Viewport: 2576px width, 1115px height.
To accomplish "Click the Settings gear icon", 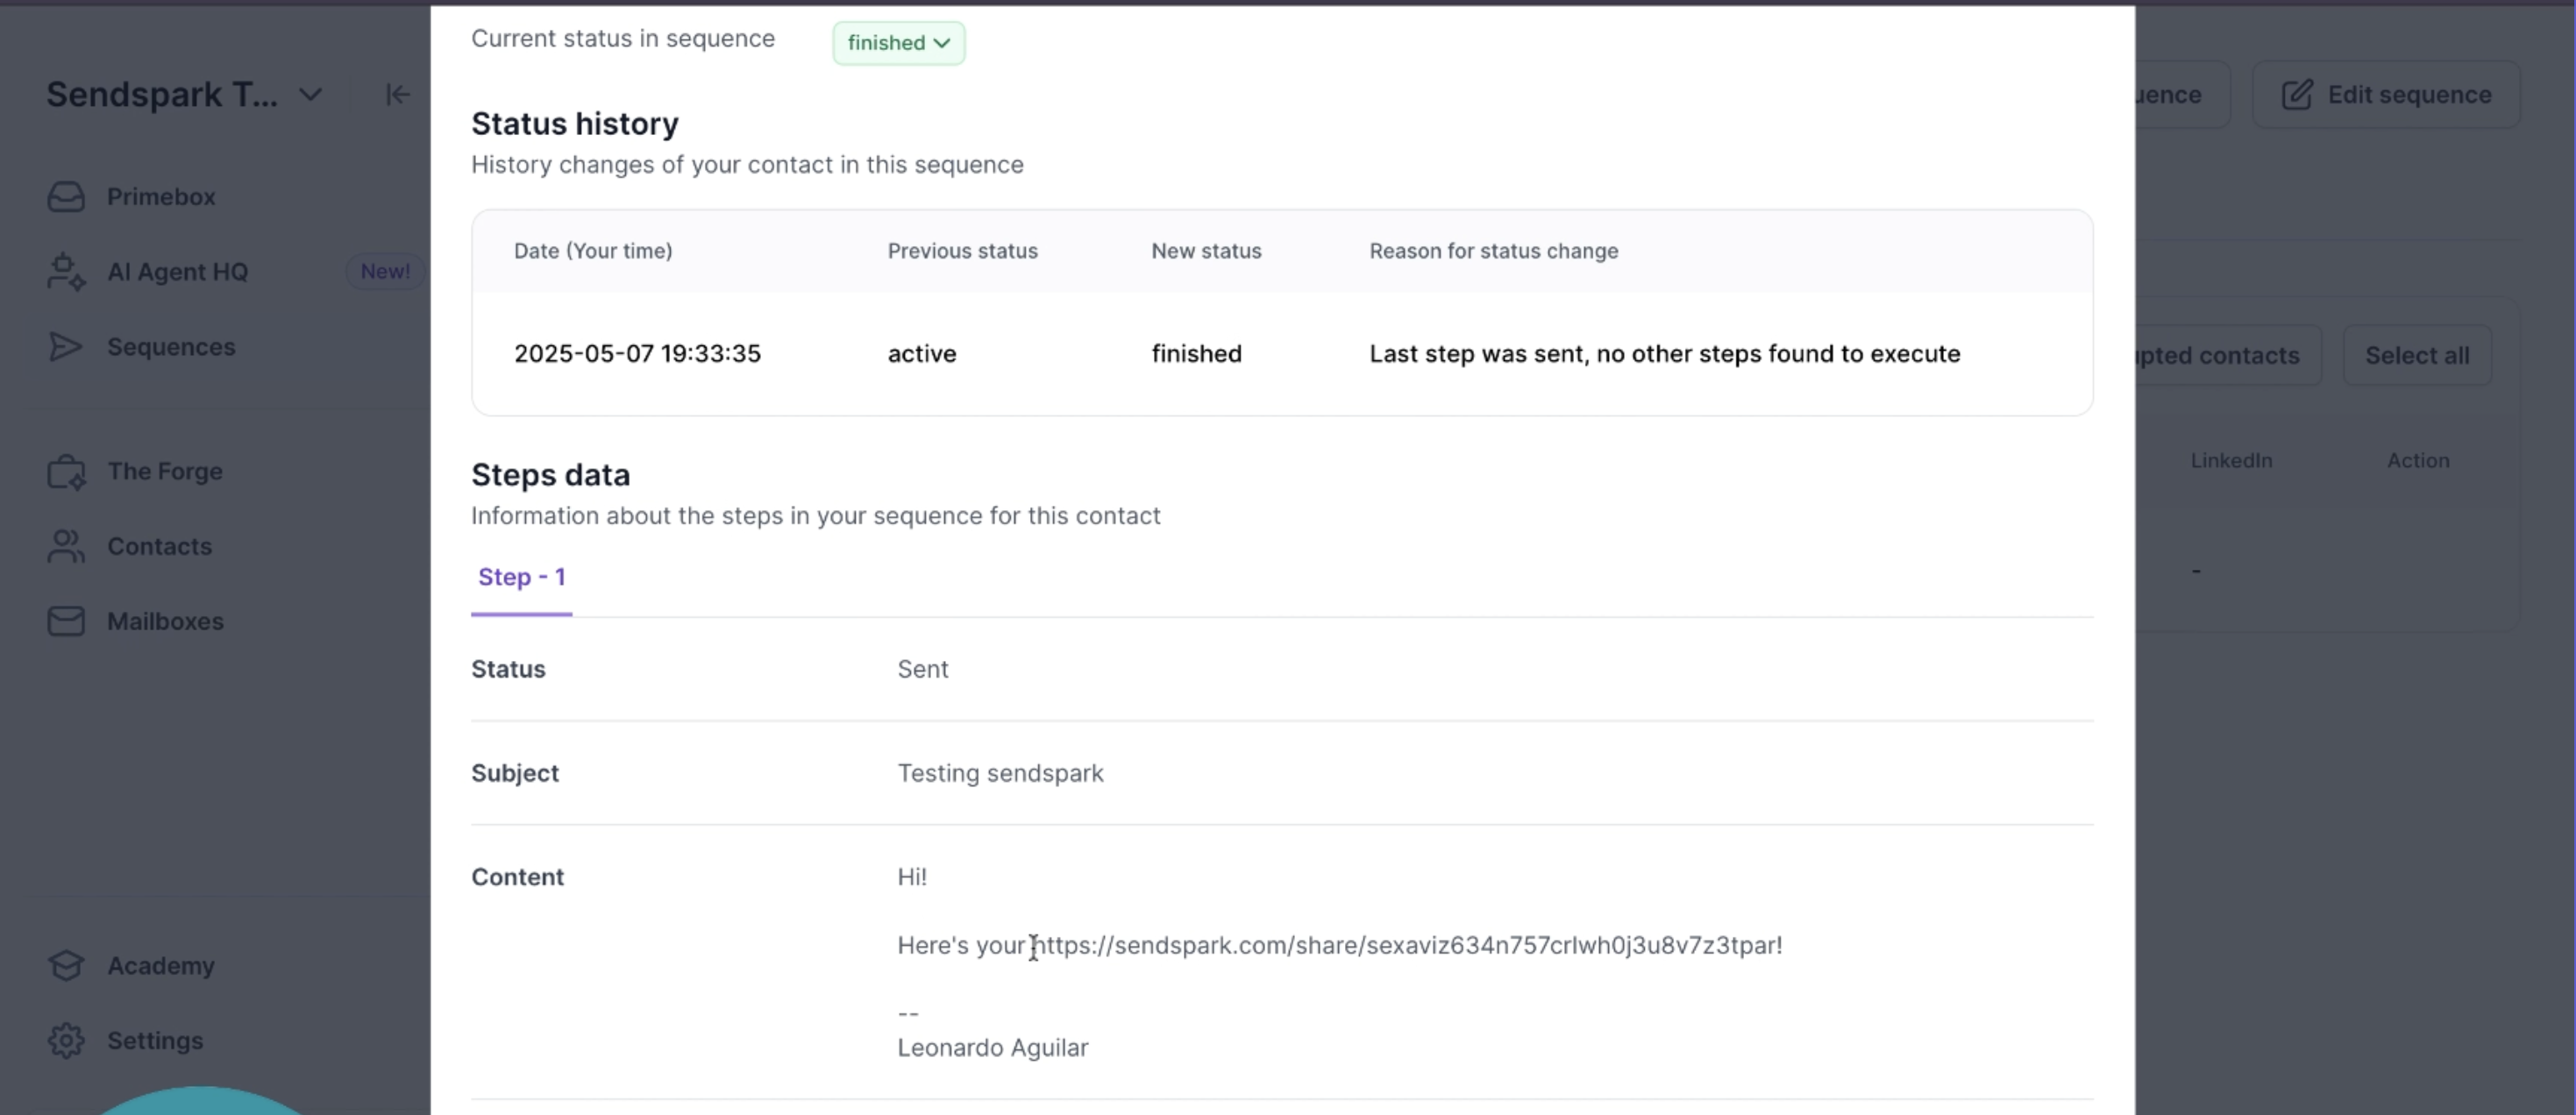I will tap(66, 1041).
